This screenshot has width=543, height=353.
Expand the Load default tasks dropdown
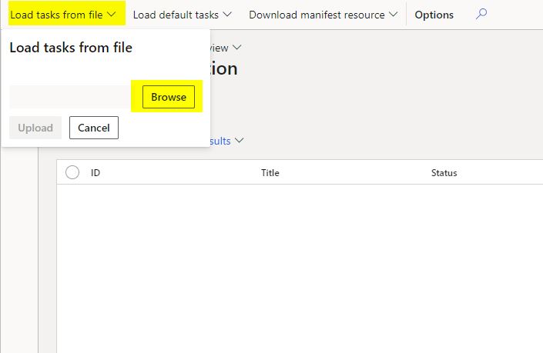click(180, 15)
